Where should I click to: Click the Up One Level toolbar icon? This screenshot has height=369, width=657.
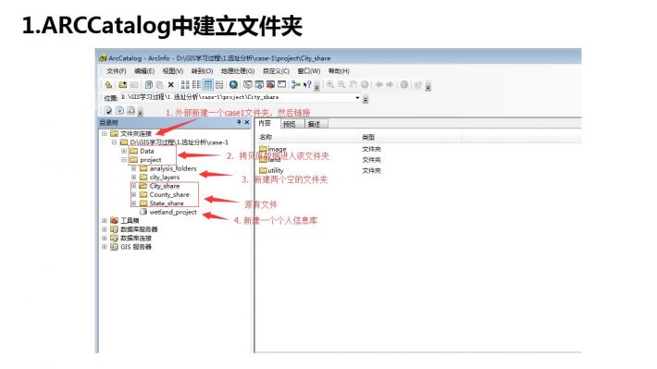[x=108, y=84]
